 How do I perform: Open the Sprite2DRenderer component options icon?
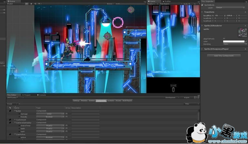tap(245, 25)
